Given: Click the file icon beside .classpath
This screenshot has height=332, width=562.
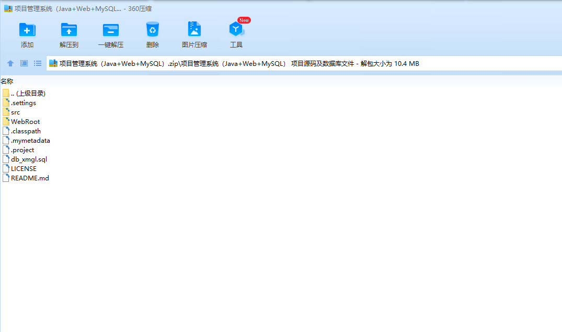Looking at the screenshot, I should point(6,131).
